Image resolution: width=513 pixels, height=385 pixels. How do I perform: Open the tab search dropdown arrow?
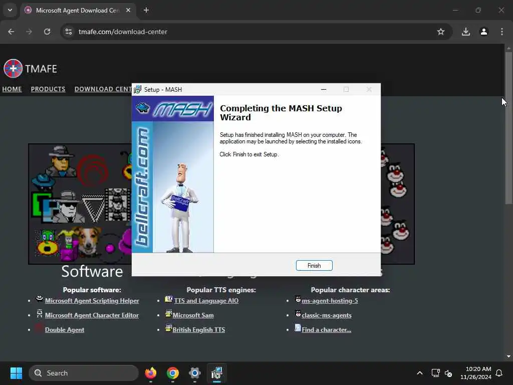10,10
